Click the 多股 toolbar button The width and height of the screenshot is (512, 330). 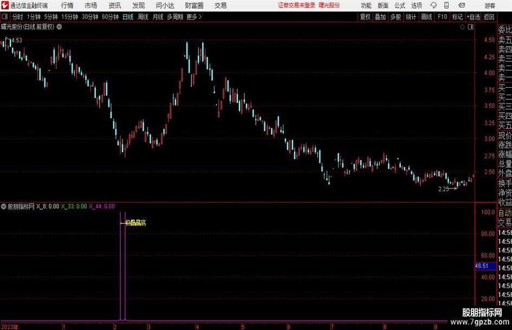[396, 17]
